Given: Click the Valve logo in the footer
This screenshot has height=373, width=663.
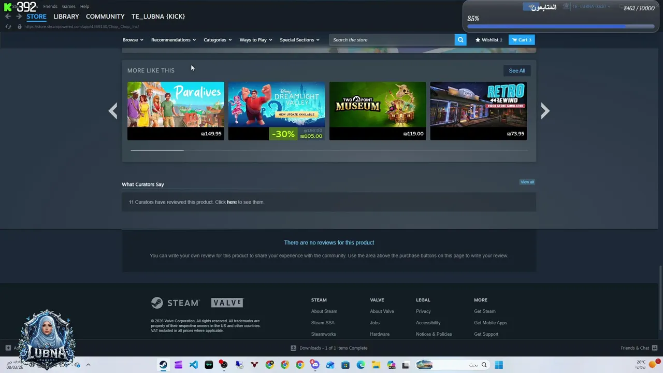Looking at the screenshot, I should point(227,303).
